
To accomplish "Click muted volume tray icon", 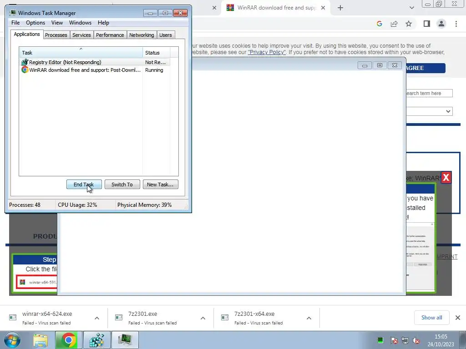I will point(416,340).
